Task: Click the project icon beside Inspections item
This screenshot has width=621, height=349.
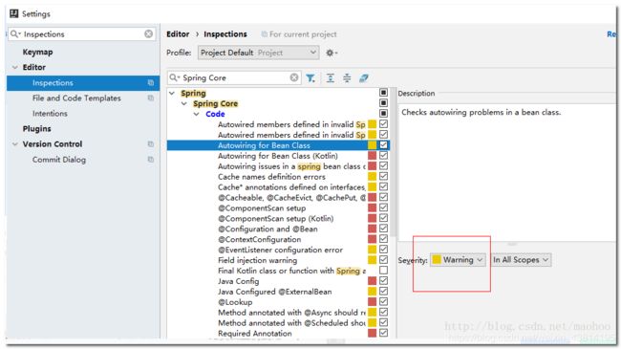Action: [151, 83]
